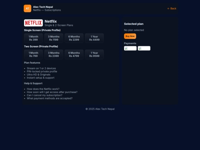Screen dimensions: 200x150
Task: Pick Single Screen 1 Year Rs 4499 plan
Action: click(94, 38)
